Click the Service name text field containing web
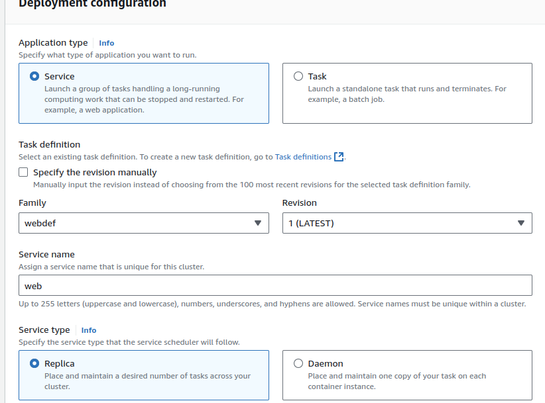Viewport: 545px width, 403px height. point(275,285)
